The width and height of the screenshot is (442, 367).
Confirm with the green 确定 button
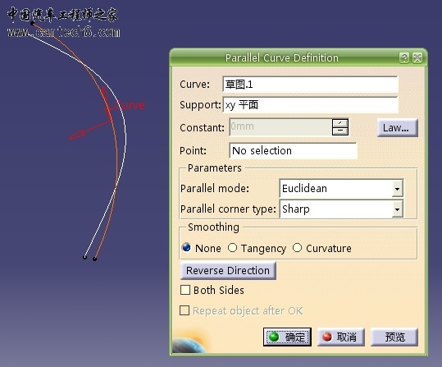pyautogui.click(x=287, y=337)
